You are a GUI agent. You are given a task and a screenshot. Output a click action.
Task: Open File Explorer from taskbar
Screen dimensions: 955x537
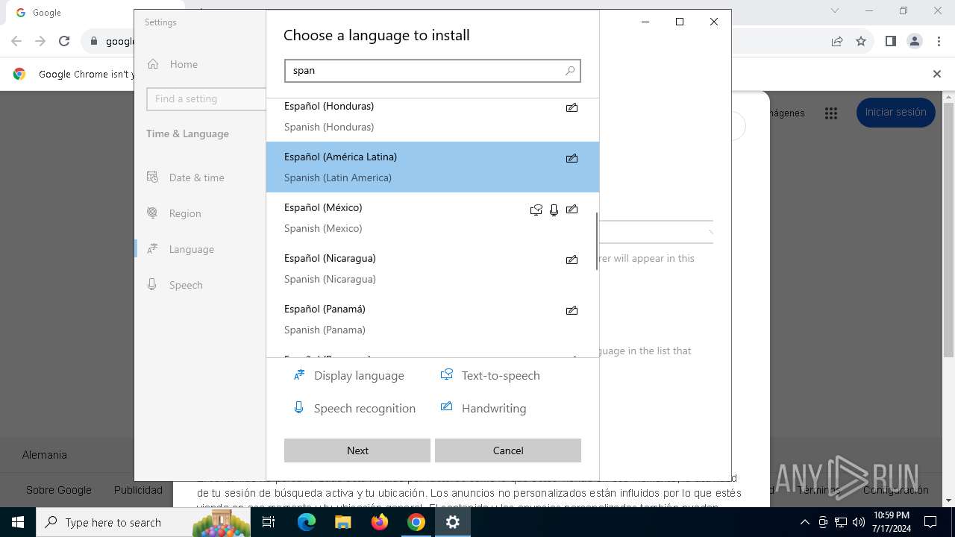(342, 522)
